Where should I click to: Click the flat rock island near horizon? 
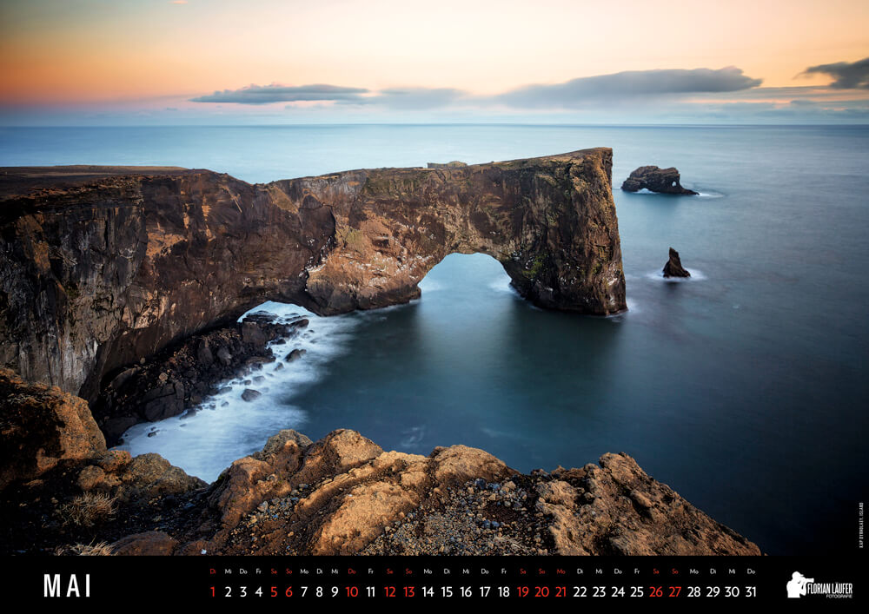[x=656, y=180]
